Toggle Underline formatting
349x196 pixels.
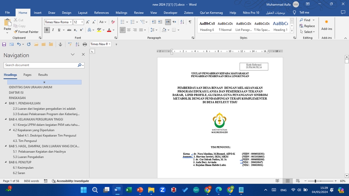tap(59, 30)
